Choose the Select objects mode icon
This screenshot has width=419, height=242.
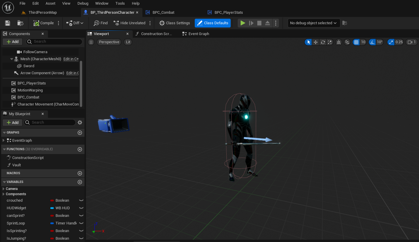pyautogui.click(x=308, y=42)
